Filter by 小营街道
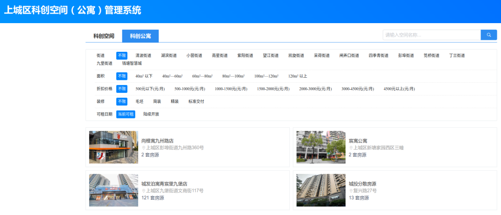The height and width of the screenshot is (215, 501). point(194,55)
